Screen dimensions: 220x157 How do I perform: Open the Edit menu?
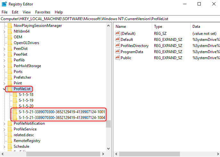click(x=15, y=12)
